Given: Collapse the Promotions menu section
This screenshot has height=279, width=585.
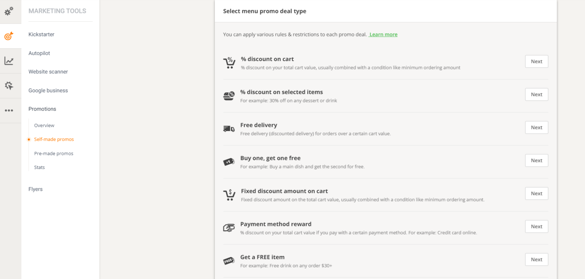Looking at the screenshot, I should coord(42,109).
